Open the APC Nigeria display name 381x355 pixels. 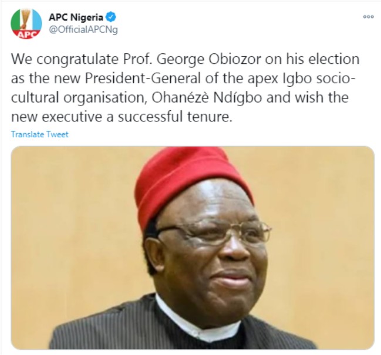click(x=76, y=17)
